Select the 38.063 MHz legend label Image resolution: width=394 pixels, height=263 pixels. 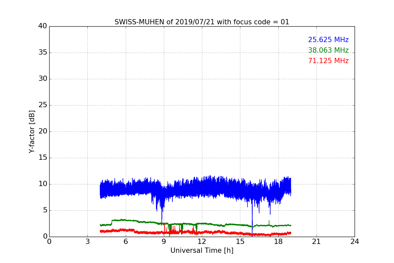pos(328,50)
